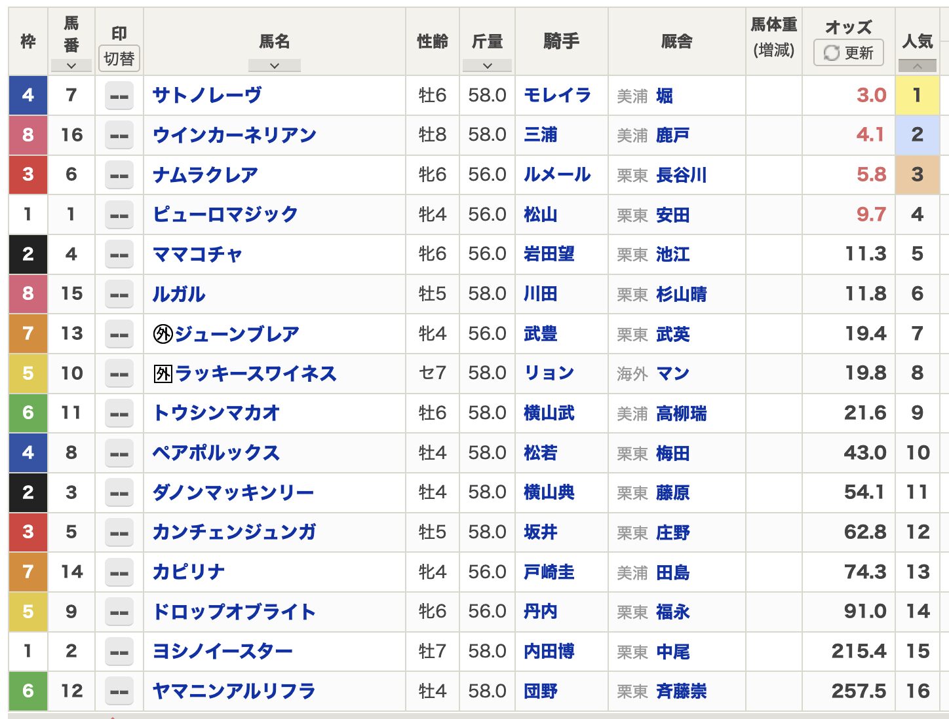Click the yellow popularity 1 cell

tap(917, 96)
